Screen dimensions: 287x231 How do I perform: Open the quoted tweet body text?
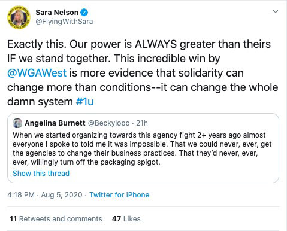[142, 148]
